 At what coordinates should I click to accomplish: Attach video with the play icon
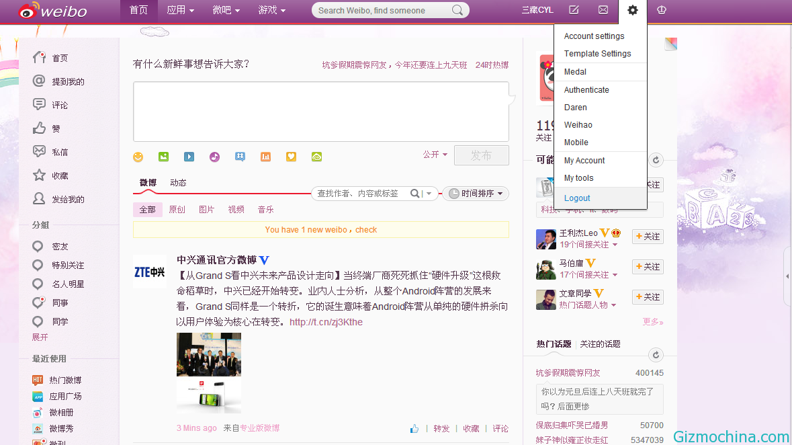[189, 157]
